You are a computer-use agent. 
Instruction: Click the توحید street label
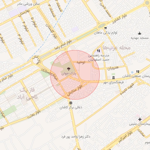[x=81, y=62]
